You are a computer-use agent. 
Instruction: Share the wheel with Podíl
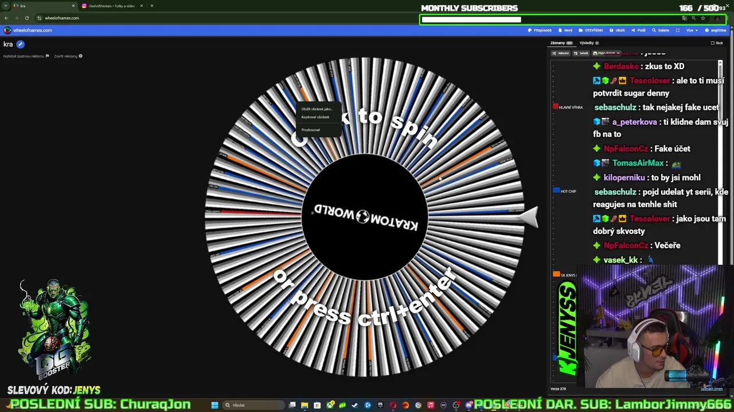[x=638, y=30]
